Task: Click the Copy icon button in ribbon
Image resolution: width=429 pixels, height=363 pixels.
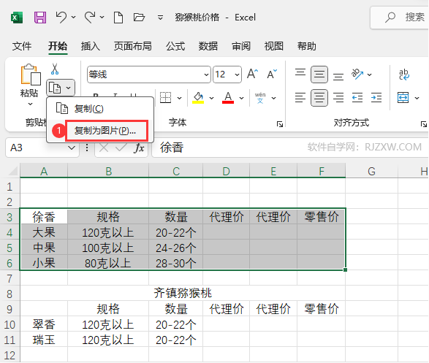Action: click(55, 88)
